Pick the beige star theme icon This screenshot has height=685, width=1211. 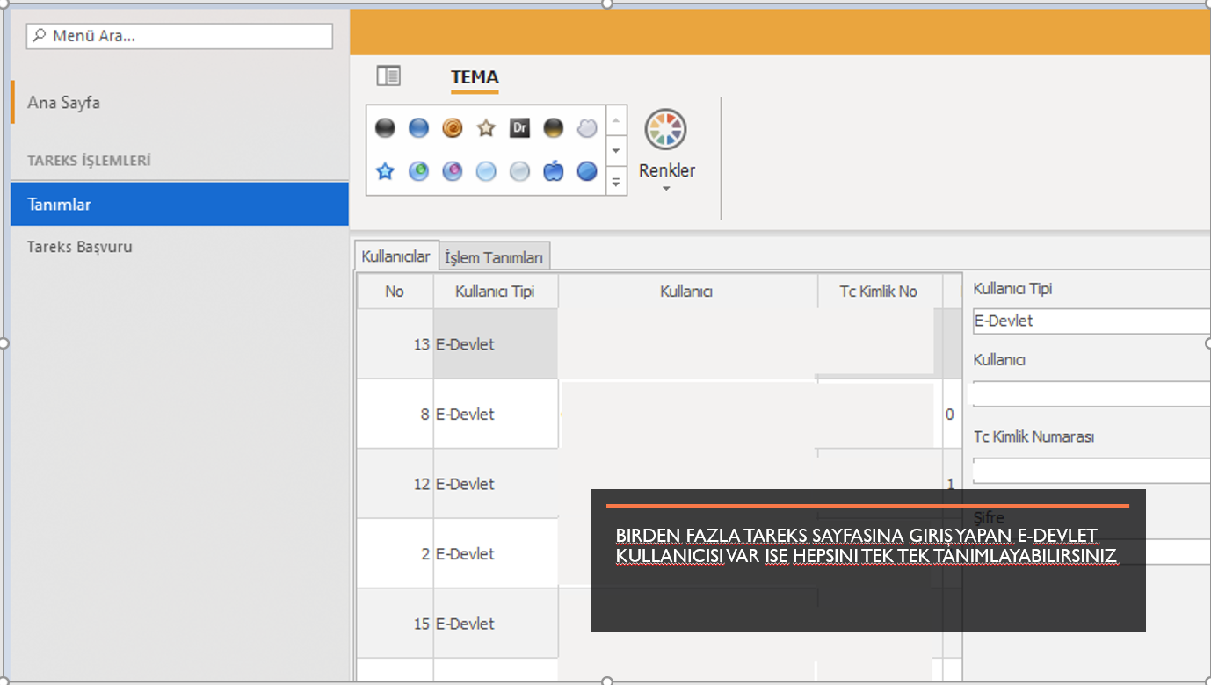(x=486, y=128)
